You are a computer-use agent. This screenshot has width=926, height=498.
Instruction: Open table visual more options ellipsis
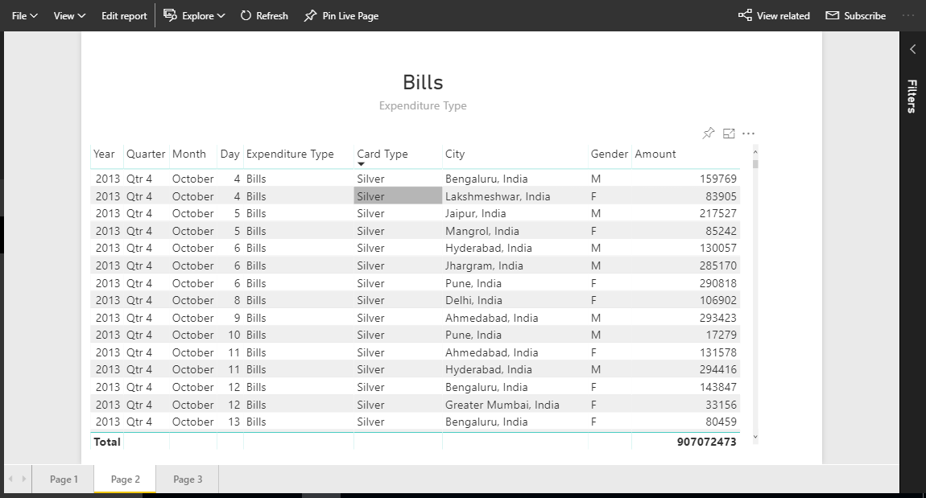point(748,134)
